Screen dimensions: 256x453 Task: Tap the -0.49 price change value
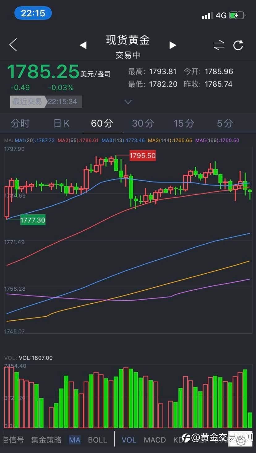[x=20, y=88]
